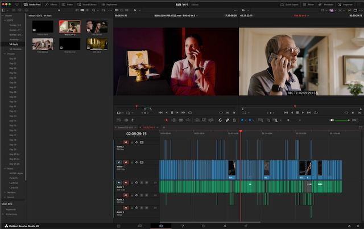Screen dimensions: 364x229
Task: Switch to the Edit page icon
Action: 161,226
